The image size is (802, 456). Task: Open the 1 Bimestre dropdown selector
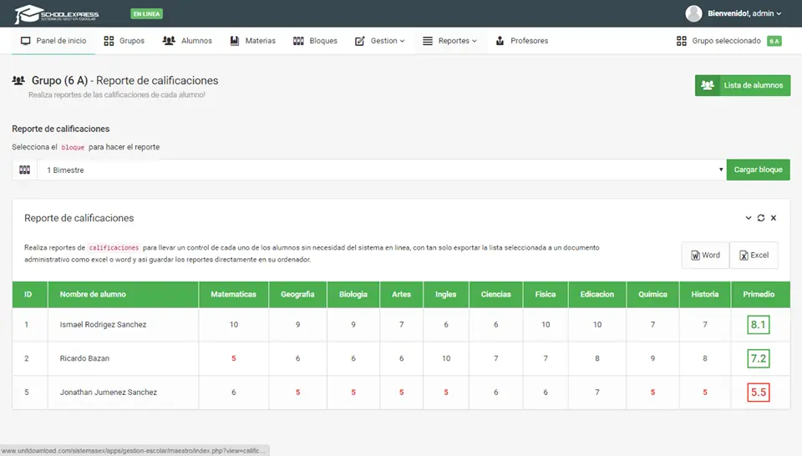point(382,170)
